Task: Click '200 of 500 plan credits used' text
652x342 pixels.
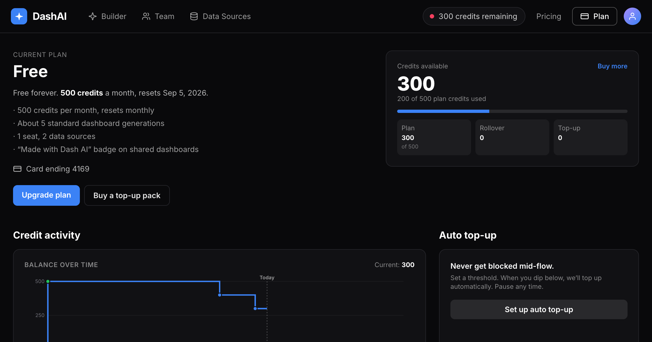Action: click(x=441, y=99)
